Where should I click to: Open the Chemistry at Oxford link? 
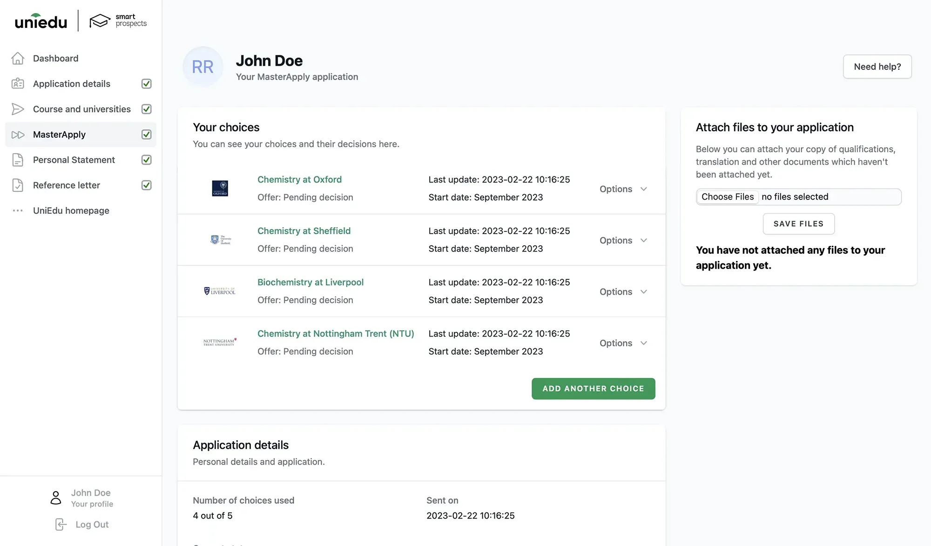(x=299, y=180)
